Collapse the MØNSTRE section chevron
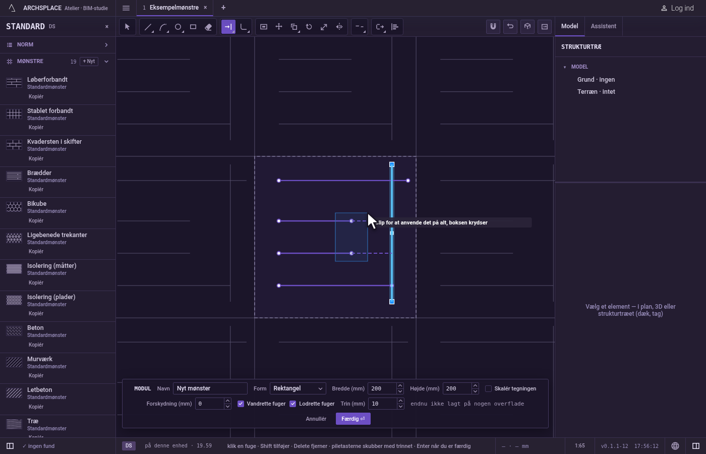This screenshot has width=706, height=454. coord(106,62)
